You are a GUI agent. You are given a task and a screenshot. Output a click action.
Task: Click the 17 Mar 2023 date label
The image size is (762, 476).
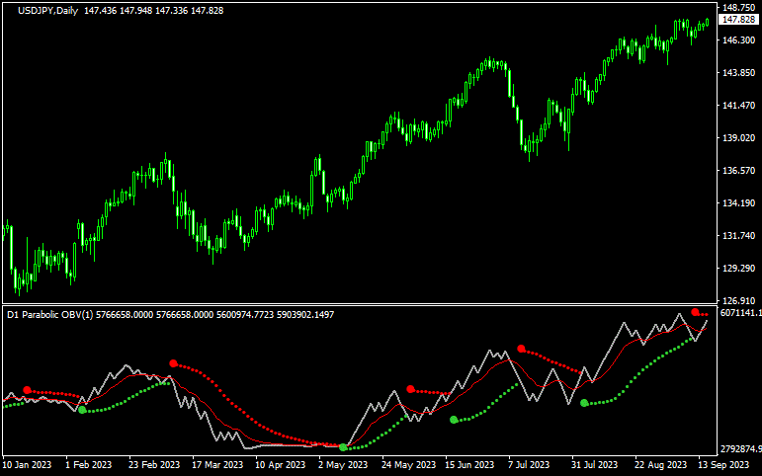[215, 463]
